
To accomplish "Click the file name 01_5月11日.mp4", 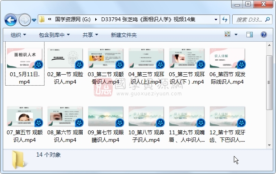I will 25,78.
